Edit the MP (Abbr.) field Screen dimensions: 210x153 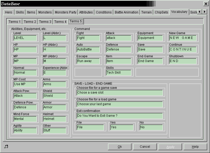point(54,61)
